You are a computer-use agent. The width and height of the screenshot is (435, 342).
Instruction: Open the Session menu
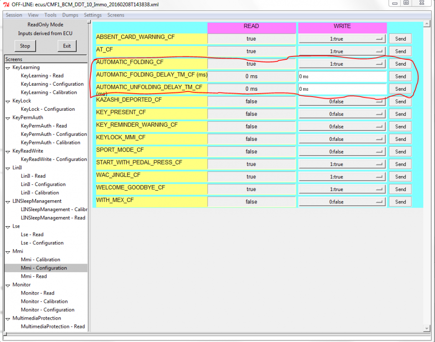[x=14, y=15]
